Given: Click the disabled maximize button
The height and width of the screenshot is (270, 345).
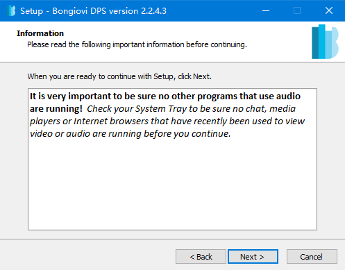Looking at the screenshot, I should 297,10.
